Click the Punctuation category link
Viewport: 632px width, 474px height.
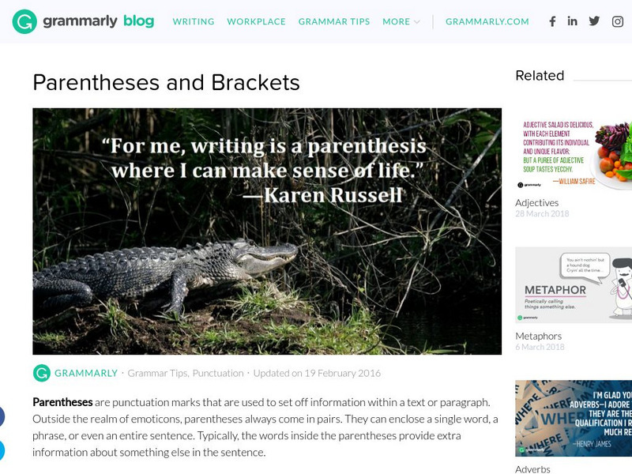pos(218,373)
